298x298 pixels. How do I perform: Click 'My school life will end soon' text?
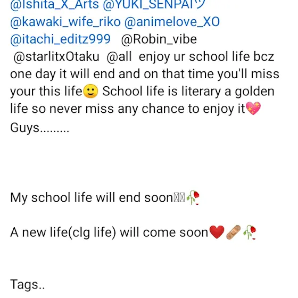pyautogui.click(x=92, y=197)
